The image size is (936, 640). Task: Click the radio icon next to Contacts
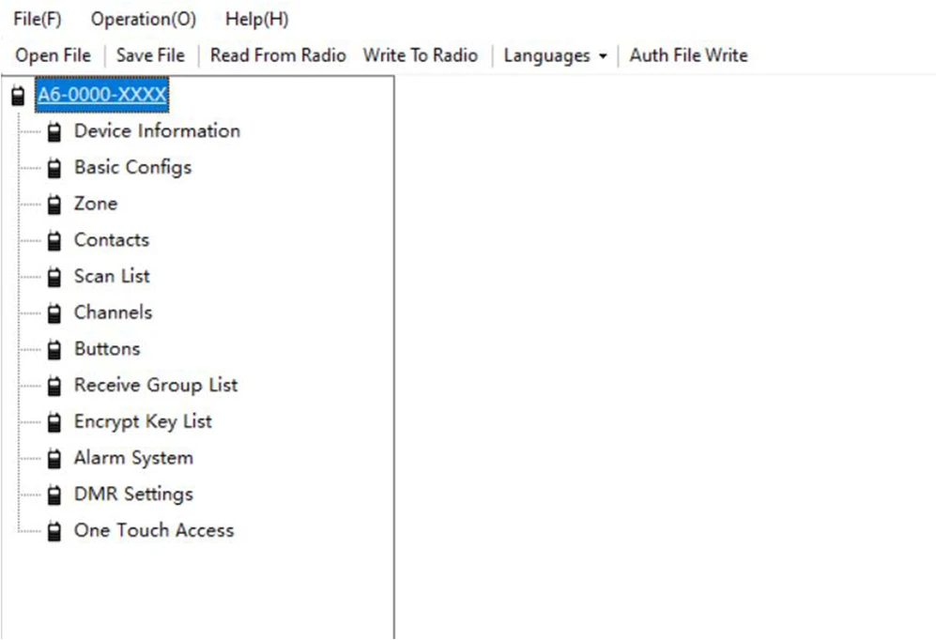[x=54, y=241]
